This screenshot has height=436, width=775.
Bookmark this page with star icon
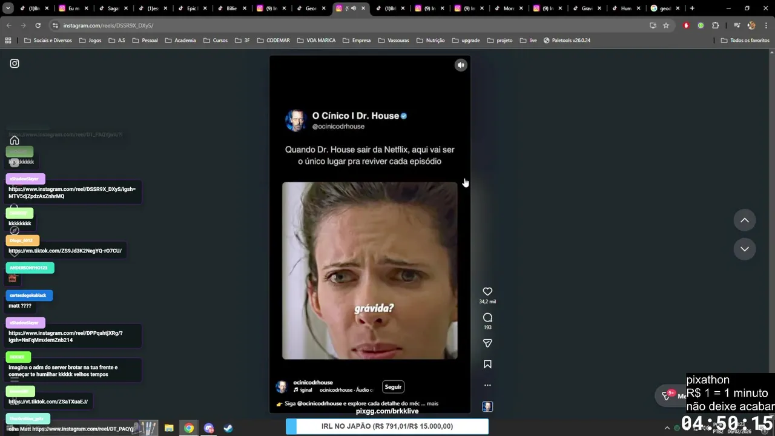(666, 25)
